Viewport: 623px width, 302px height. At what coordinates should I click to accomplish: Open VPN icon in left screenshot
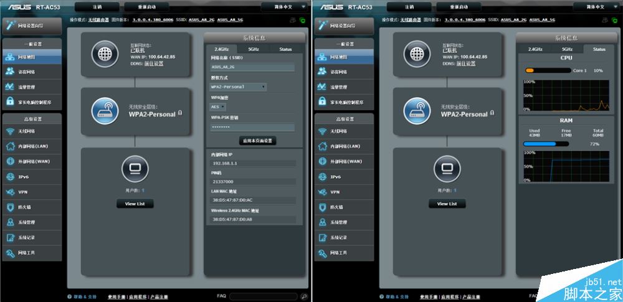pyautogui.click(x=10, y=192)
